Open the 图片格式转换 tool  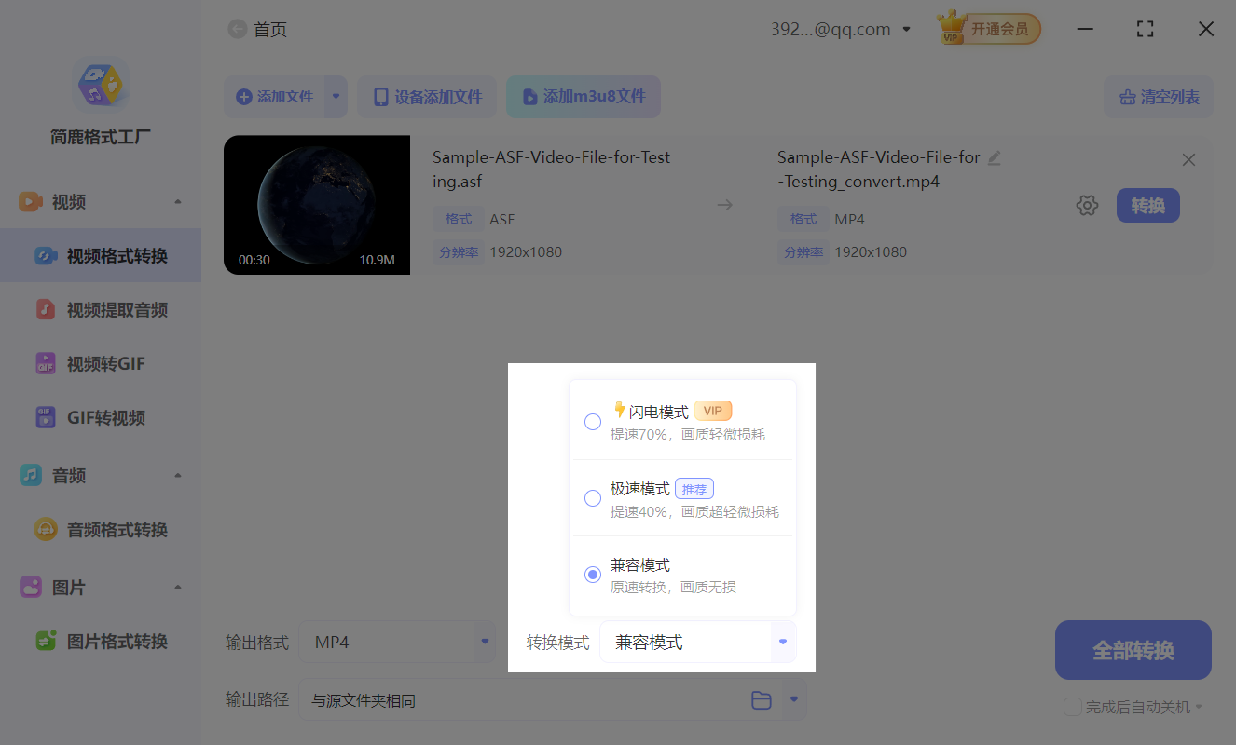click(45, 641)
